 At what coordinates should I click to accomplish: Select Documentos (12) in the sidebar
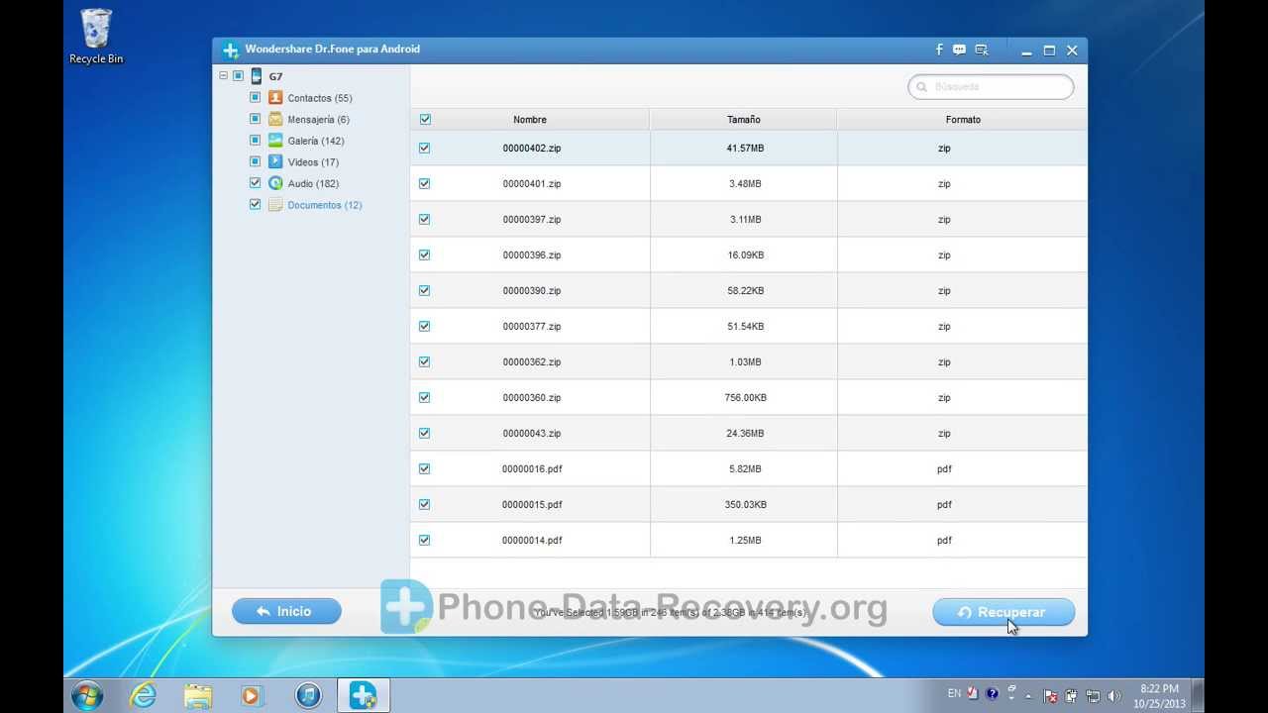(325, 205)
